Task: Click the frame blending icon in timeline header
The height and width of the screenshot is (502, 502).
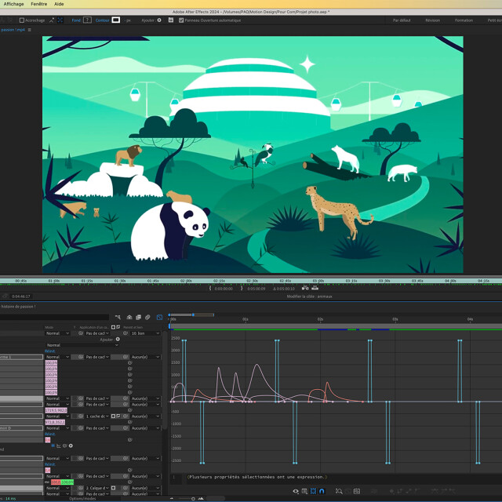Action: click(x=139, y=318)
